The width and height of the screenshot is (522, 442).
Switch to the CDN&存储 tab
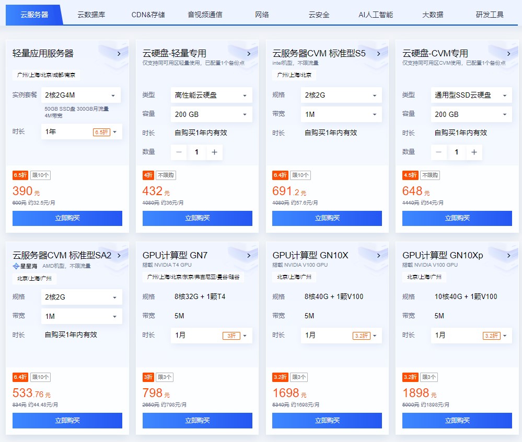148,15
